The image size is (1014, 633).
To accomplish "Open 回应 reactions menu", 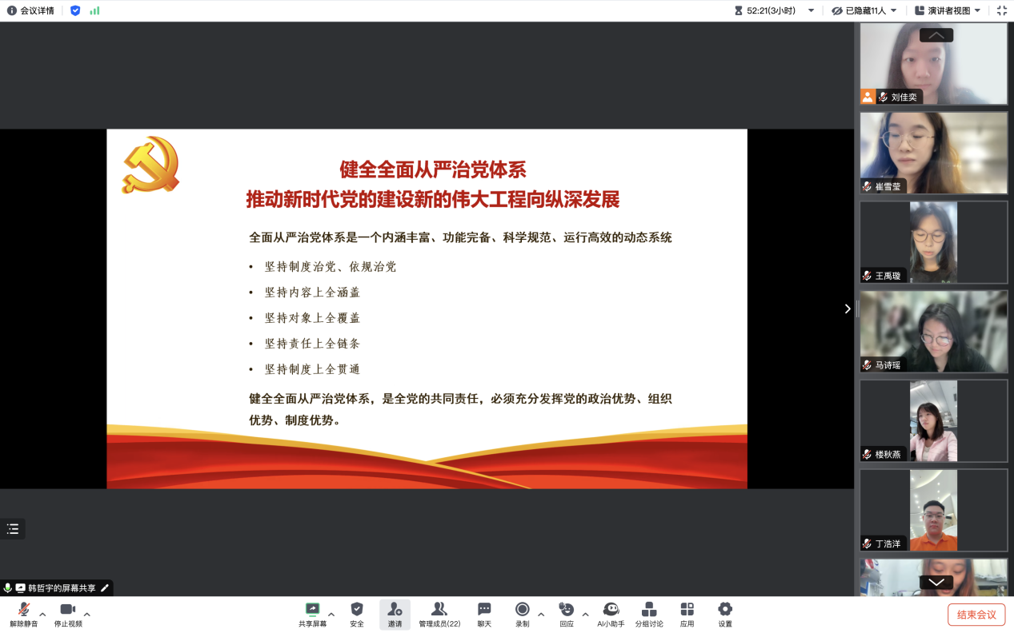I will (567, 614).
